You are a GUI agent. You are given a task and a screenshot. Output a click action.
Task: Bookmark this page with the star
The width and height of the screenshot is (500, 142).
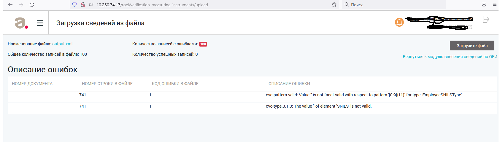[334, 5]
